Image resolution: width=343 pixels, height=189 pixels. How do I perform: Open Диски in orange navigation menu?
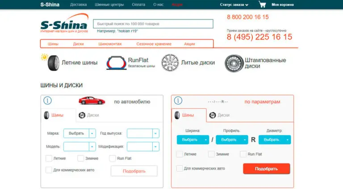[78, 44]
